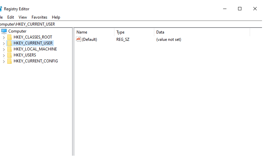266x164 pixels.
Task: Select the HKEY_CURRENT_USER tree label
Action: tap(33, 43)
